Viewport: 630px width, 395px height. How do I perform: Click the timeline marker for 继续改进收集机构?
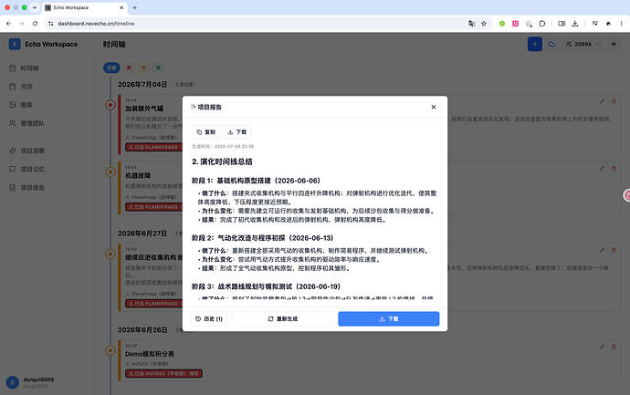tap(110, 255)
